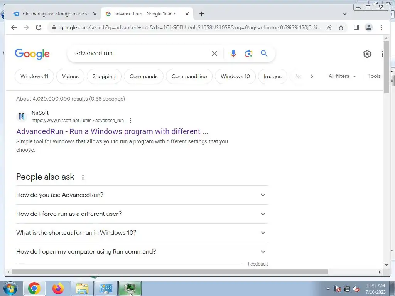This screenshot has height=296, width=395.
Task: Clear the search box with the X icon
Action: 214,54
